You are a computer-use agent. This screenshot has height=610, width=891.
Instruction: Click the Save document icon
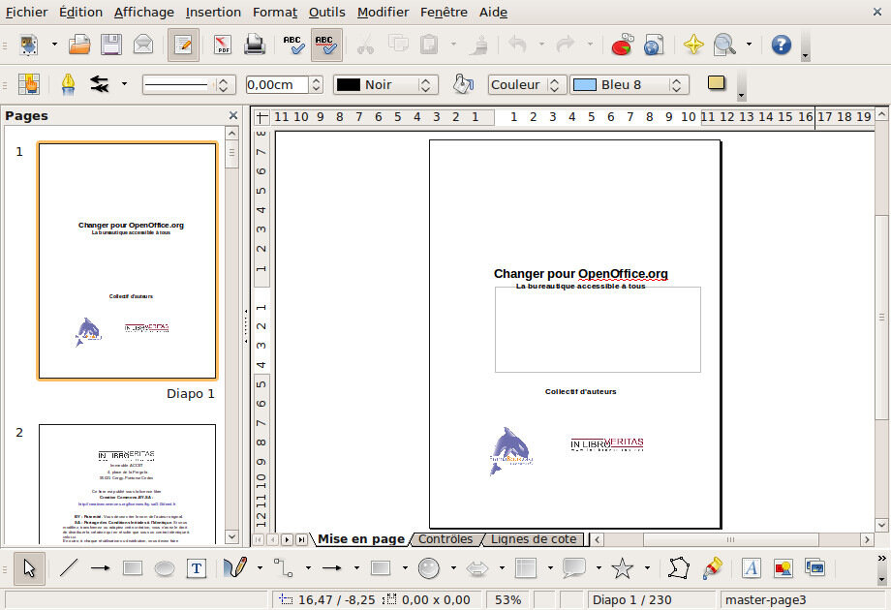pos(111,45)
